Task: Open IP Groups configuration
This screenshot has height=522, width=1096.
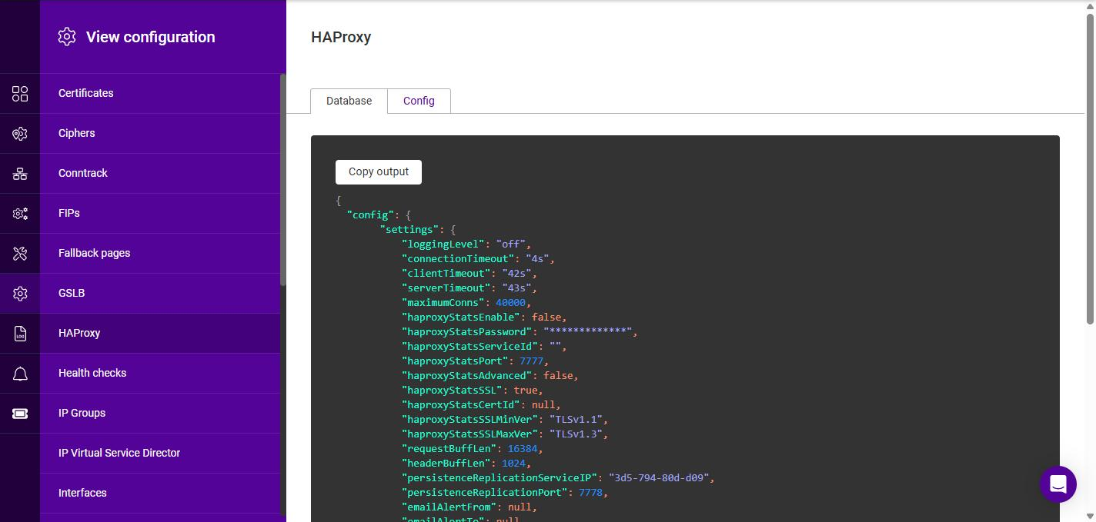Action: 160,414
